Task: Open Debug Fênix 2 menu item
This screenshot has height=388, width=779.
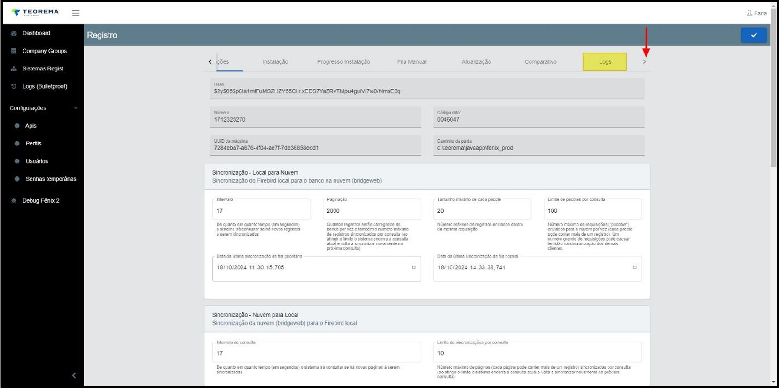Action: (41, 200)
